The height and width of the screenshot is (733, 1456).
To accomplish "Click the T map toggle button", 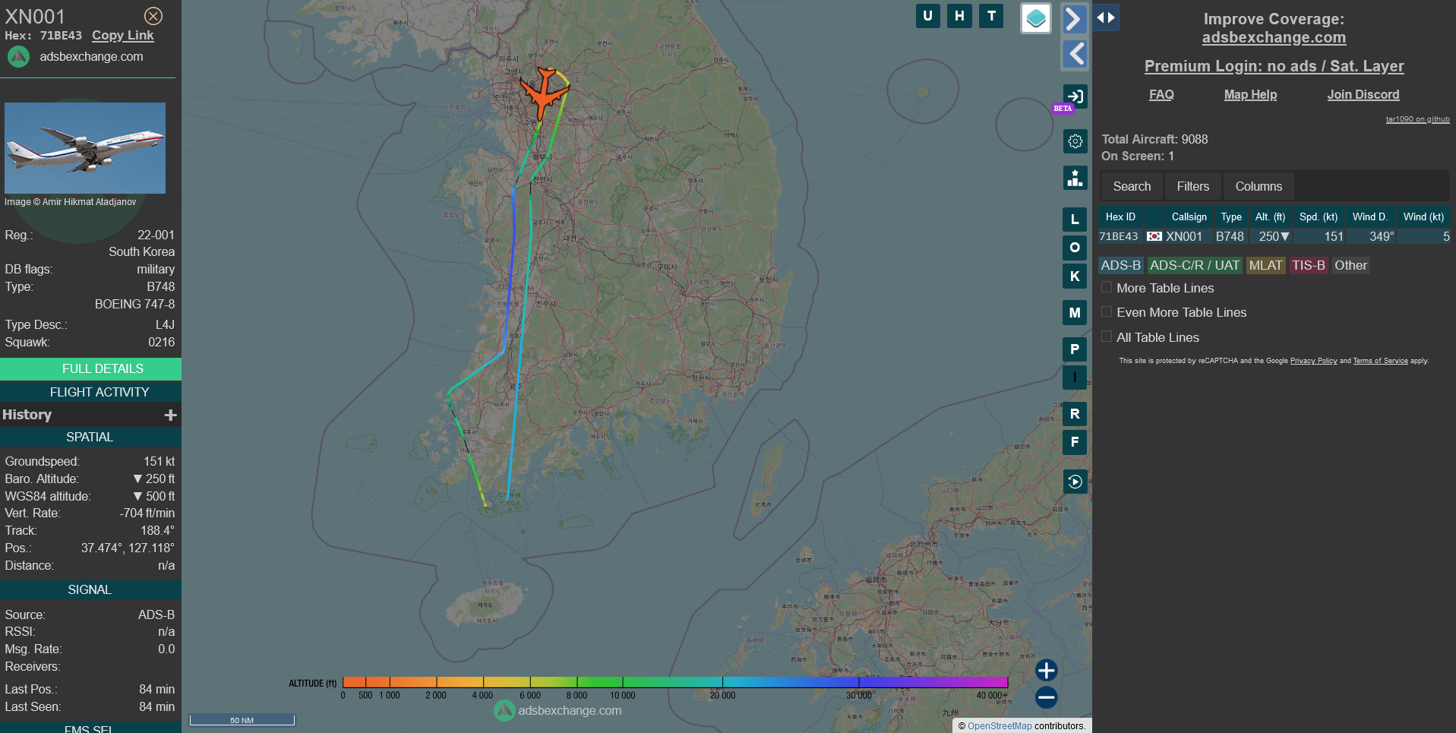I will point(991,16).
